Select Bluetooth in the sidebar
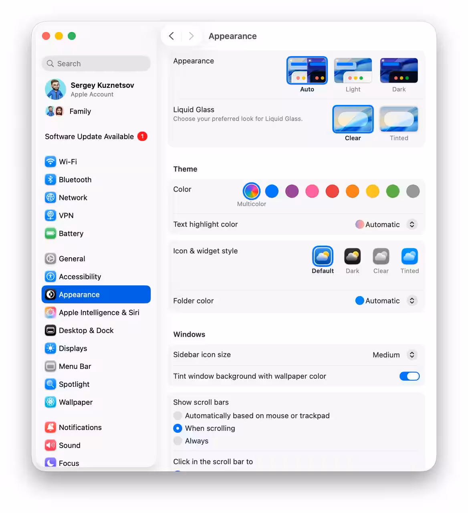 coord(75,180)
